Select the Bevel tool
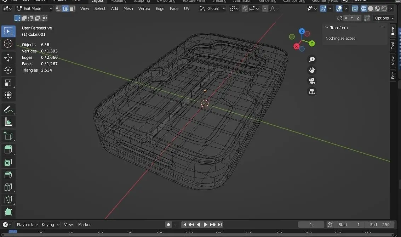The width and height of the screenshot is (401, 237). [x=8, y=175]
